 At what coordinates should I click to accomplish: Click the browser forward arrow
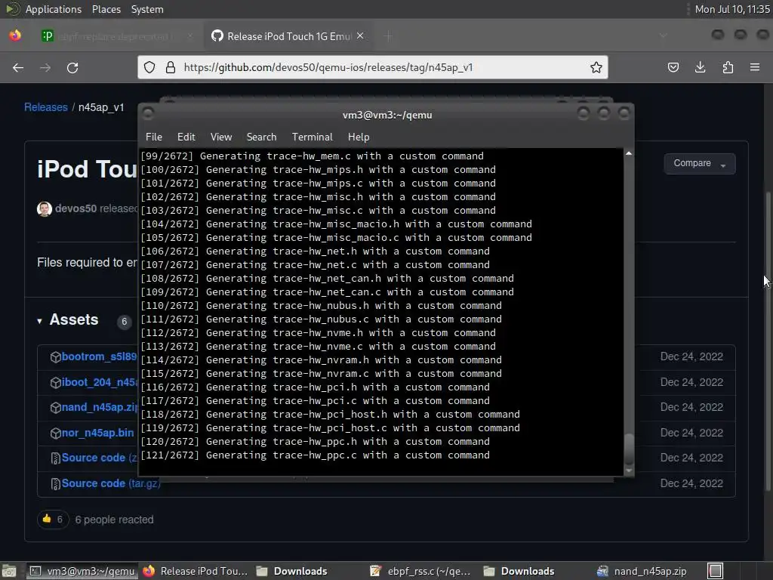(45, 67)
